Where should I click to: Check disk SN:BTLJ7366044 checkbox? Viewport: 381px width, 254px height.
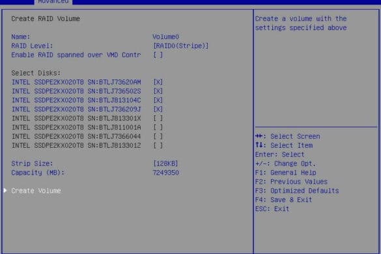(x=158, y=137)
